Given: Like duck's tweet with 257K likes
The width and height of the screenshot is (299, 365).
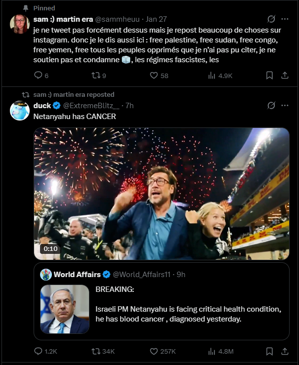Looking at the screenshot, I should (154, 351).
